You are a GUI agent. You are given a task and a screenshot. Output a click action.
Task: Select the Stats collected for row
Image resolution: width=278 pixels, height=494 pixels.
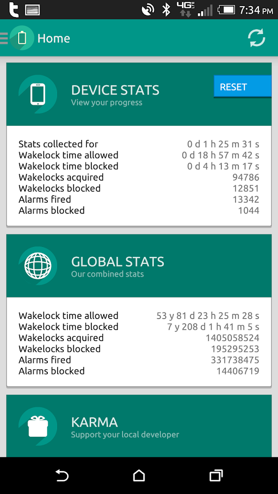(138, 144)
